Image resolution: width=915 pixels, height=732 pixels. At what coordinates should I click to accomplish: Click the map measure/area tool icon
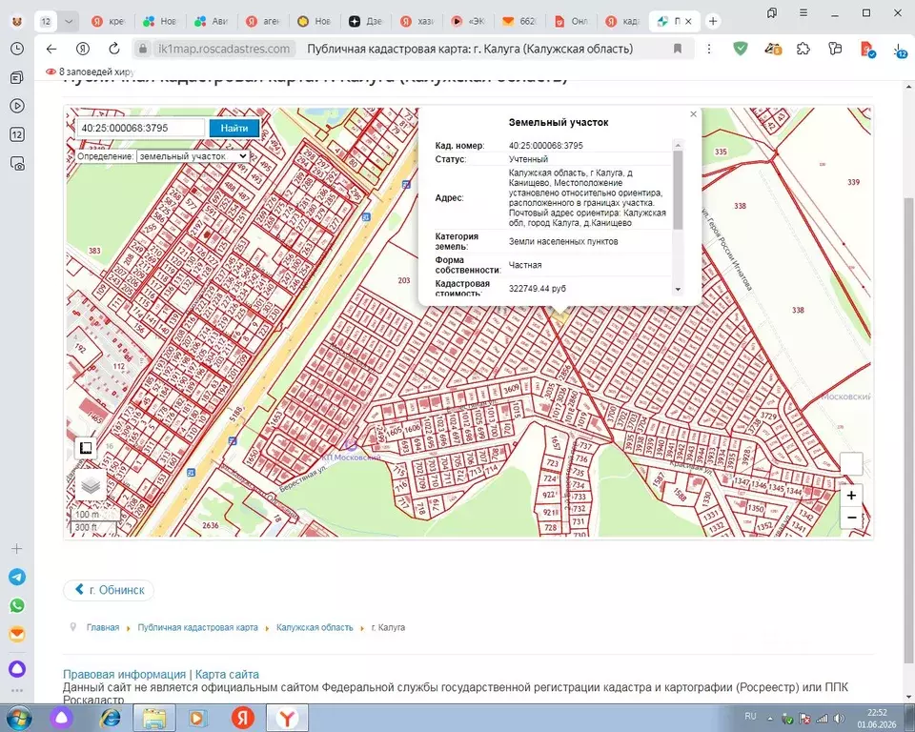coord(86,448)
